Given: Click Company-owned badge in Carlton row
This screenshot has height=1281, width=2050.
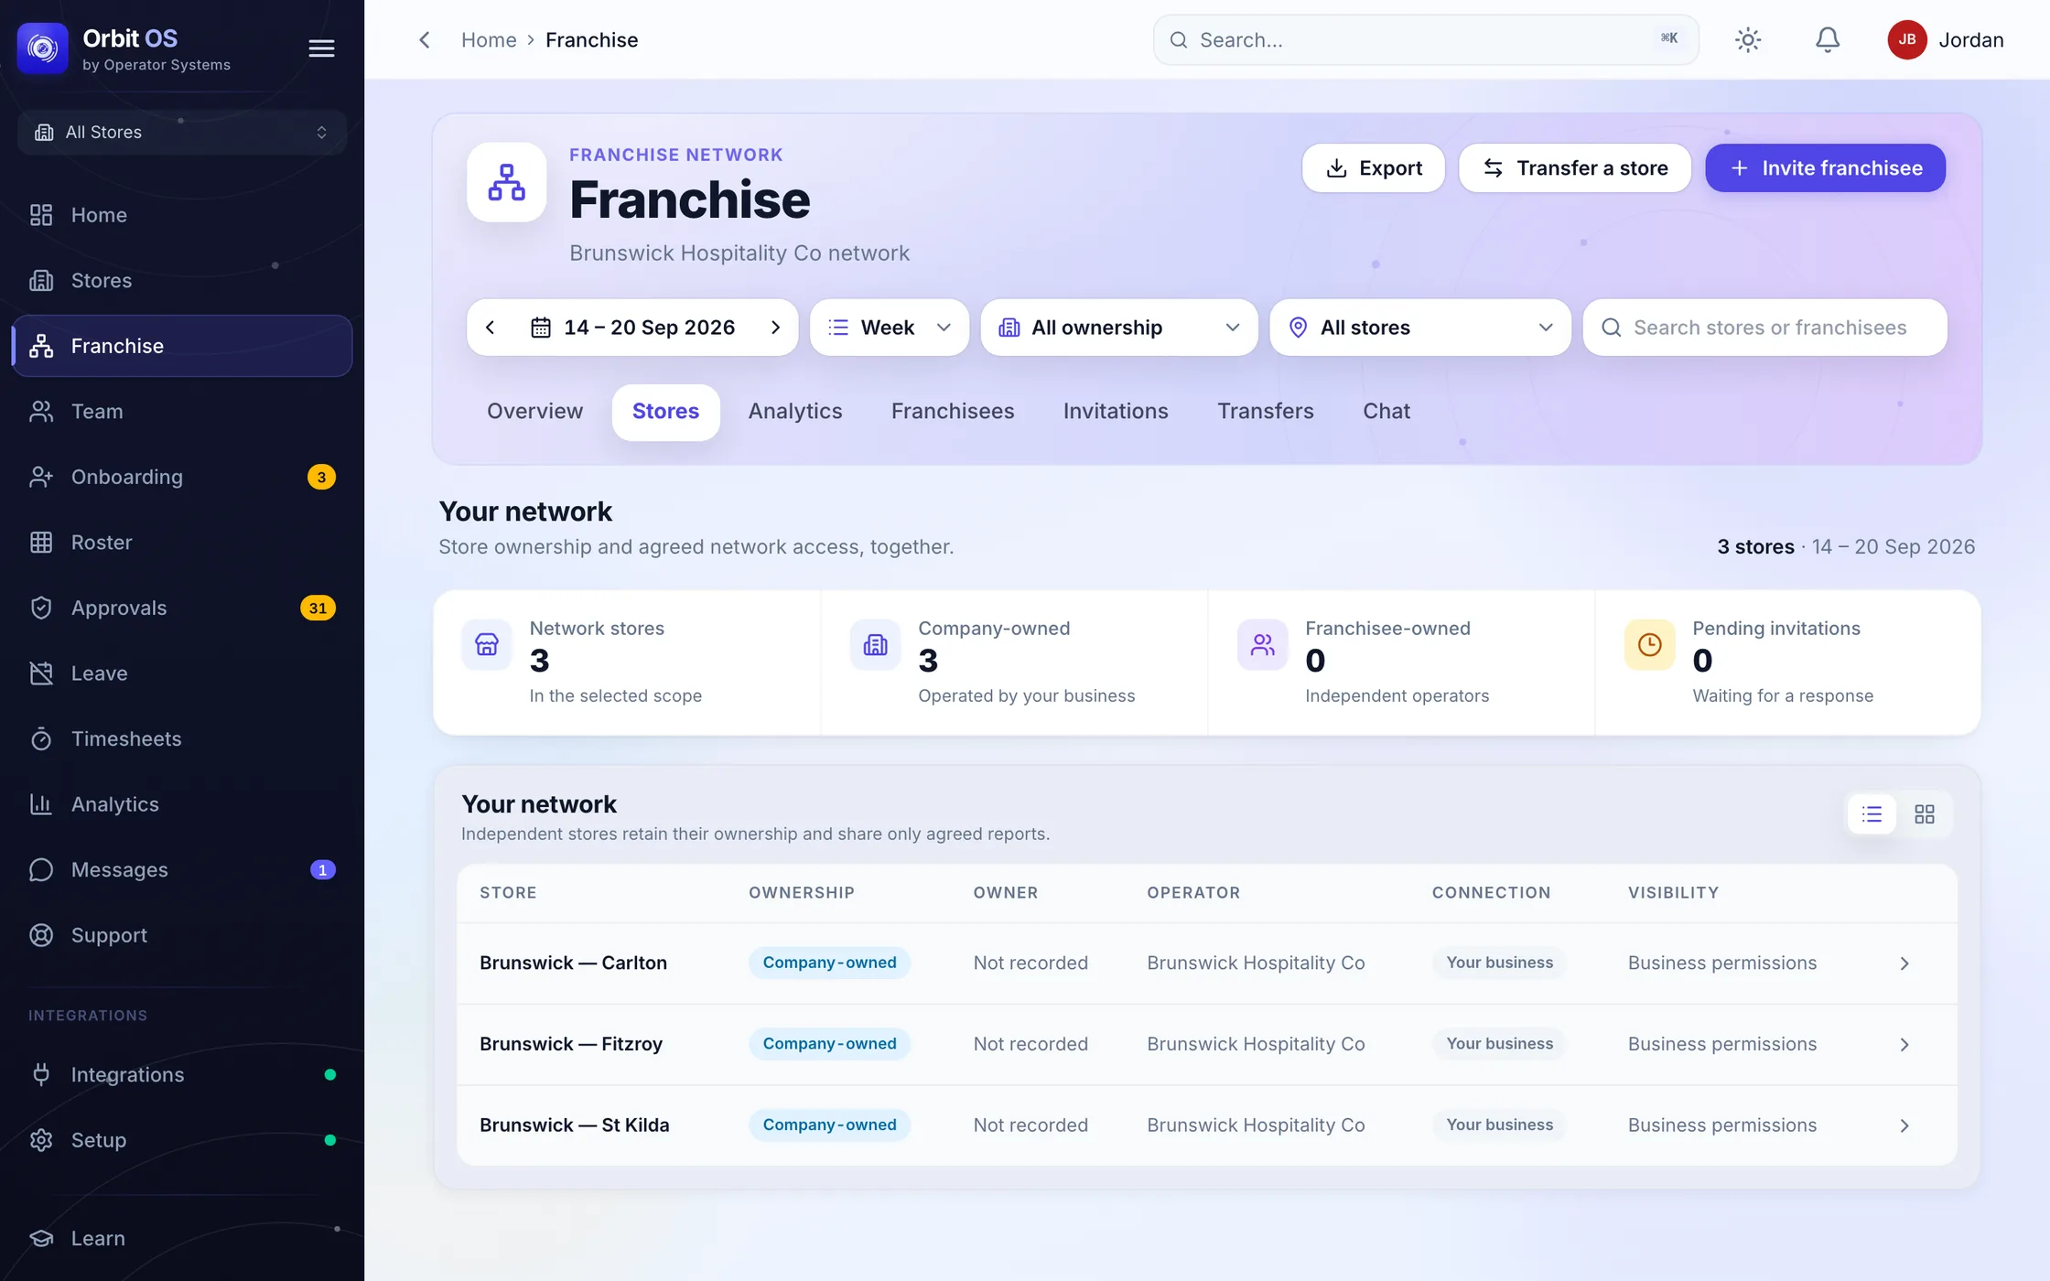Looking at the screenshot, I should [x=829, y=963].
